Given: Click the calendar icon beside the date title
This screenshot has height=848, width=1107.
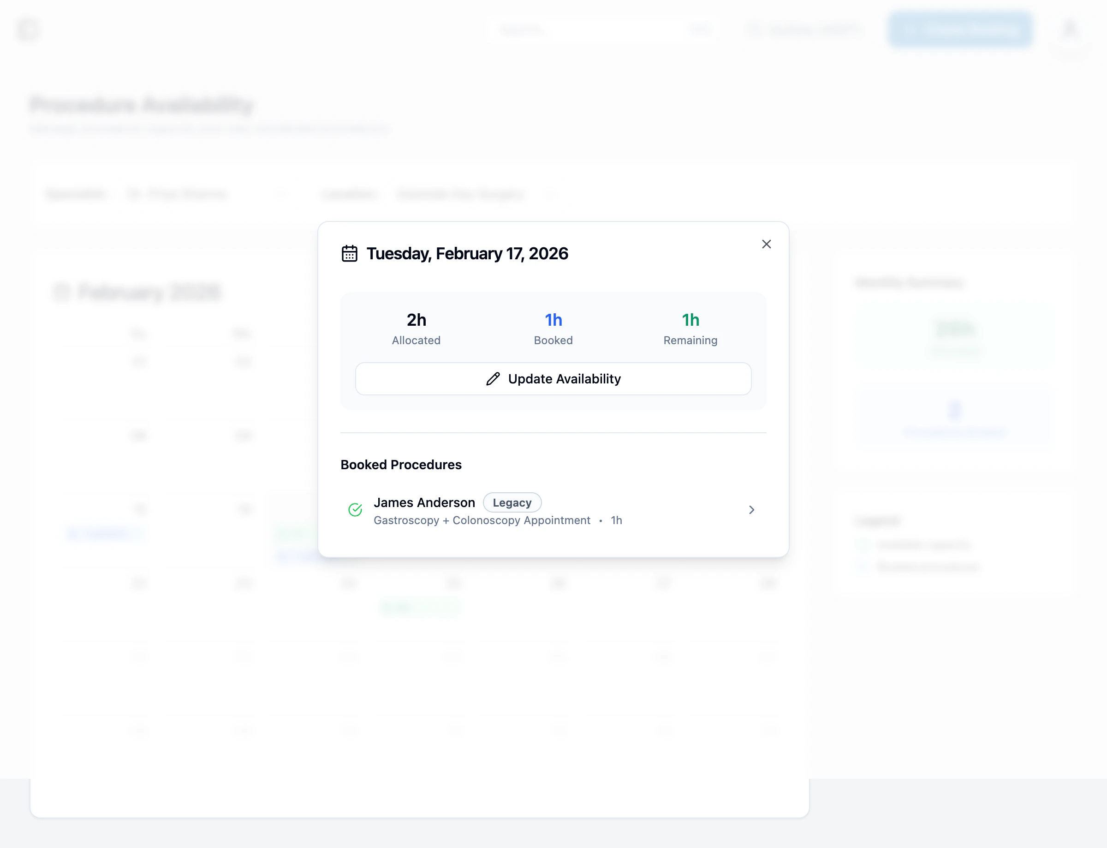Looking at the screenshot, I should tap(349, 253).
